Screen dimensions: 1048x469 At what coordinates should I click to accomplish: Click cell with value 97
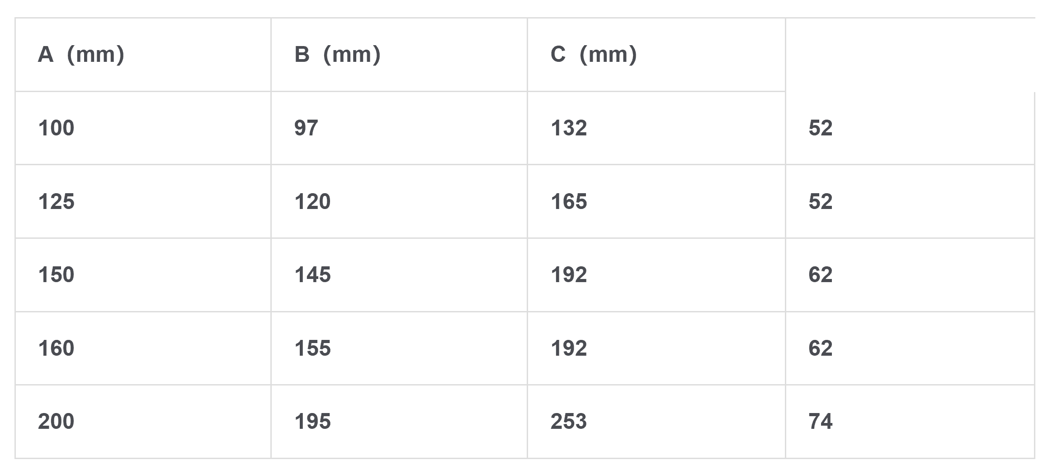(399, 128)
